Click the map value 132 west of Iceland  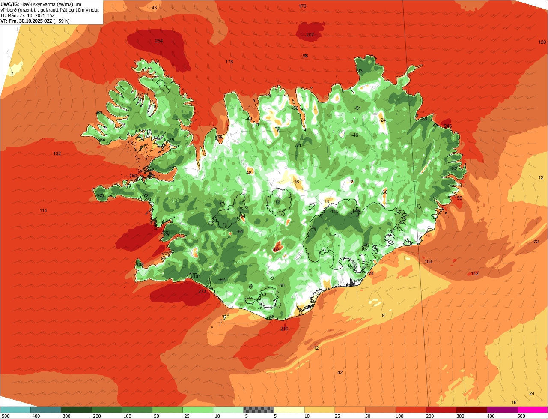(x=57, y=153)
